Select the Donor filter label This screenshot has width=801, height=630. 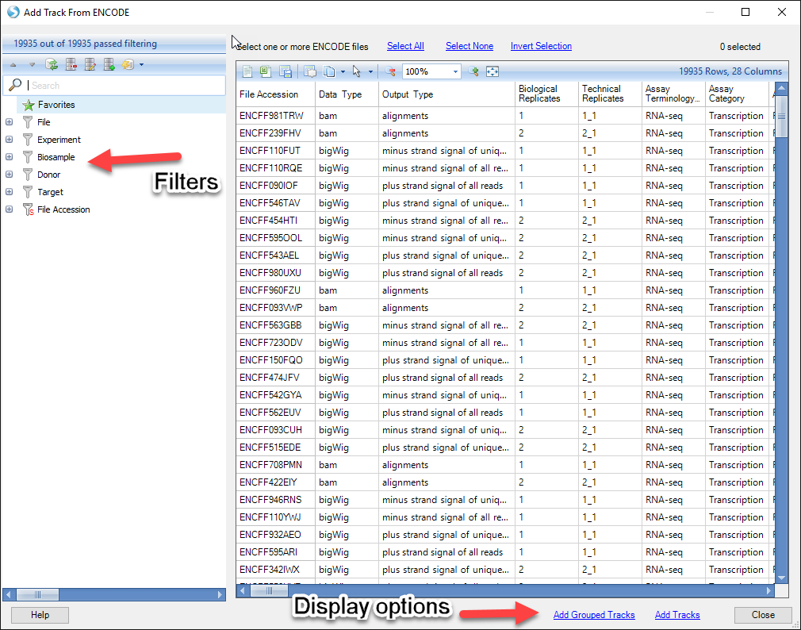48,175
